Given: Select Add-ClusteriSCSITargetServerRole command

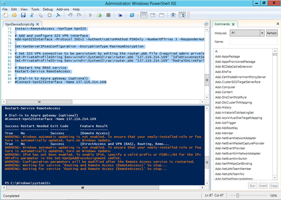Looking at the screenshot, I should click(x=238, y=82).
